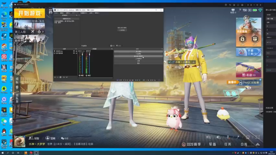Open the first item in OBS menu bar

click(x=56, y=13)
